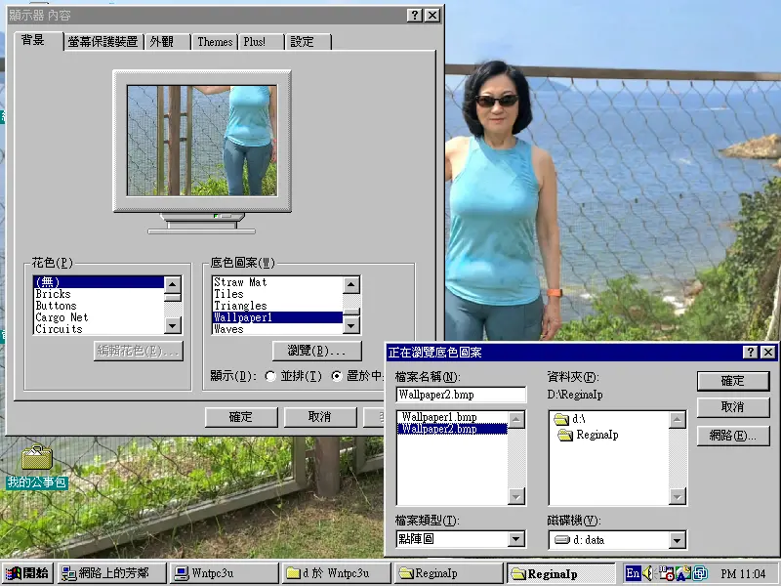Select the ReginaIp folder in folder list
The height and width of the screenshot is (586, 781).
[588, 435]
